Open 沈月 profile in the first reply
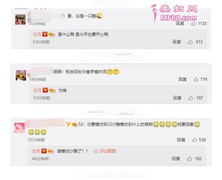 37,34
